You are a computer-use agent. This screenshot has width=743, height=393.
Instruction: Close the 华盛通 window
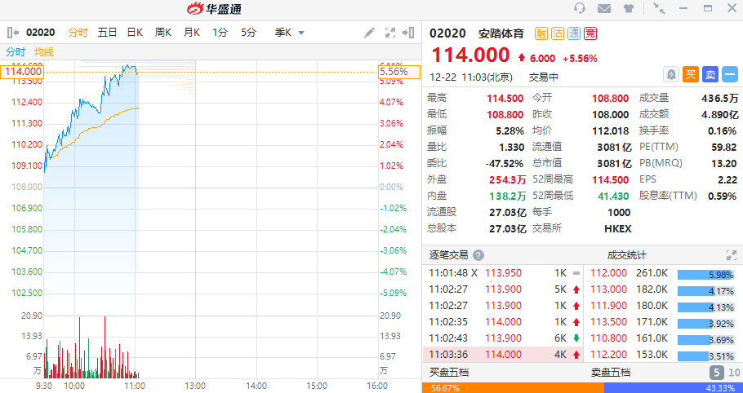point(732,8)
